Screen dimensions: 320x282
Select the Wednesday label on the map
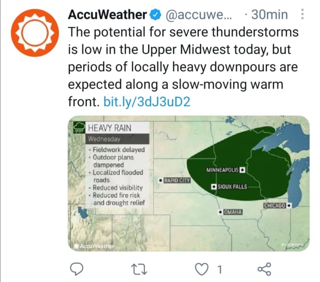tap(104, 139)
